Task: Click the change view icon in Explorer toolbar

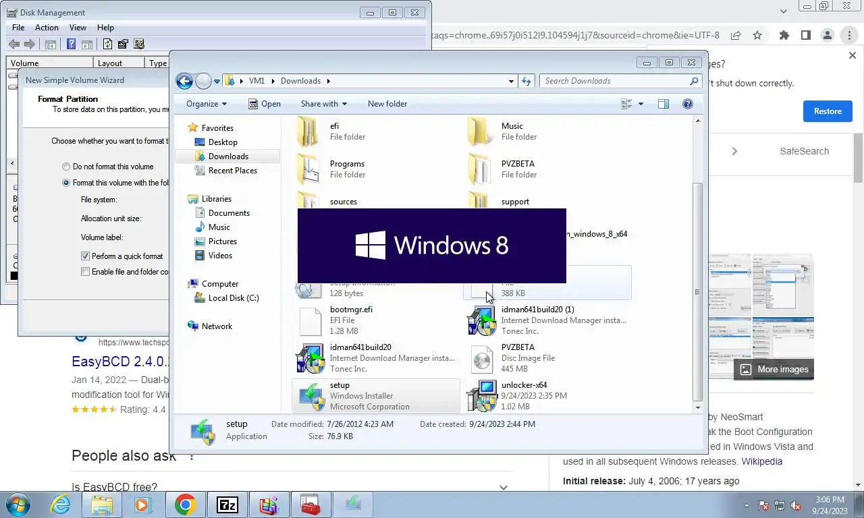Action: [626, 104]
